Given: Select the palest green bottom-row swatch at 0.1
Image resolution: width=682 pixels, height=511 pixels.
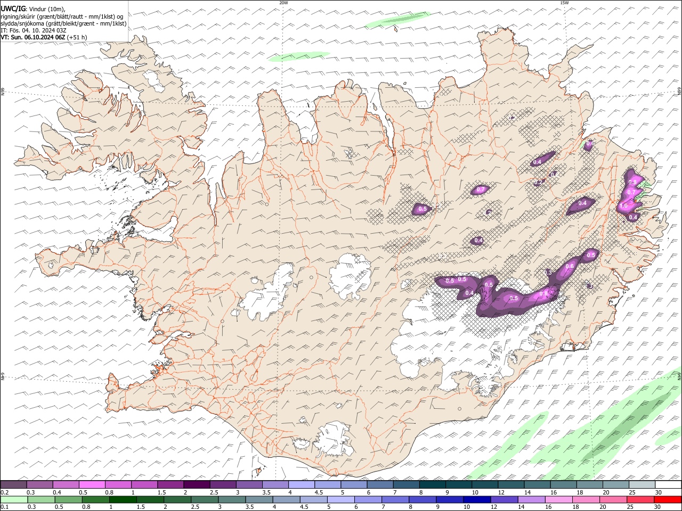Looking at the screenshot, I should [x=14, y=500].
